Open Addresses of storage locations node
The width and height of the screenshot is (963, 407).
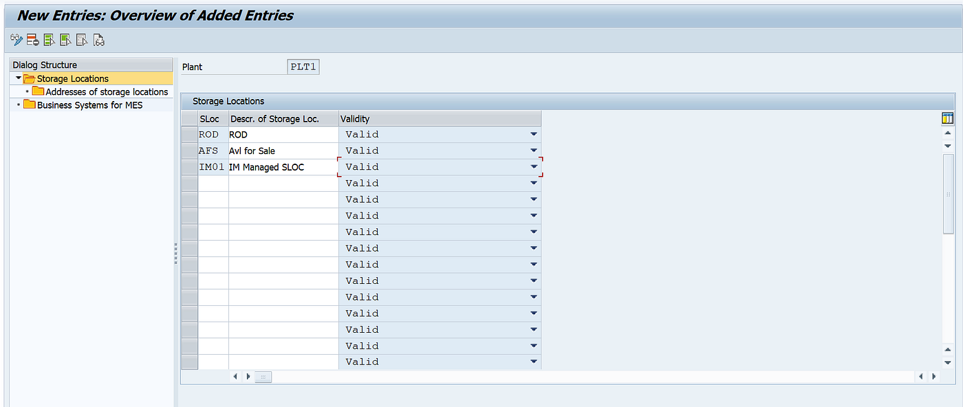107,91
